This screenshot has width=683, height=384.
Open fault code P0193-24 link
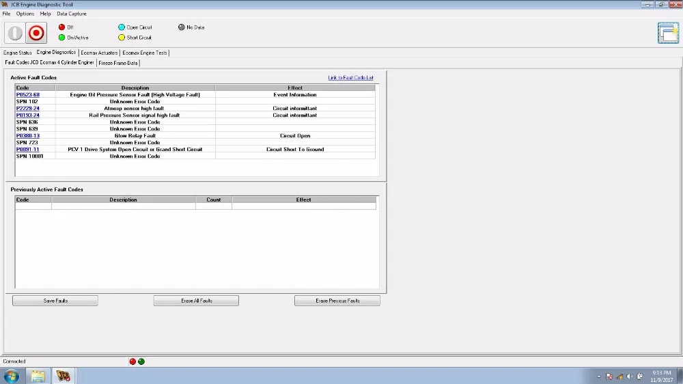(x=28, y=115)
